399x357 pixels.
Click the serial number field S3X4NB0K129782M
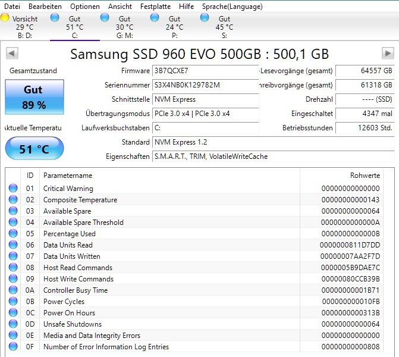[x=205, y=85]
